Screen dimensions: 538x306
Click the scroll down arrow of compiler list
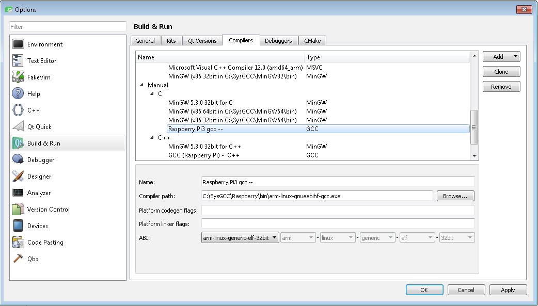point(474,156)
